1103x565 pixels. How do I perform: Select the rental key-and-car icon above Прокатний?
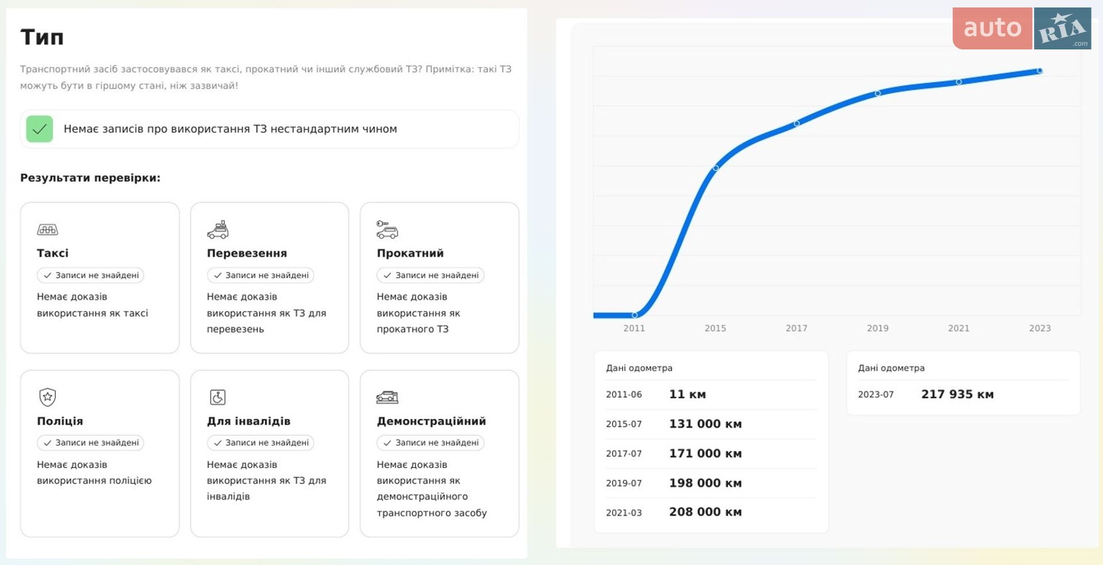[x=387, y=229]
